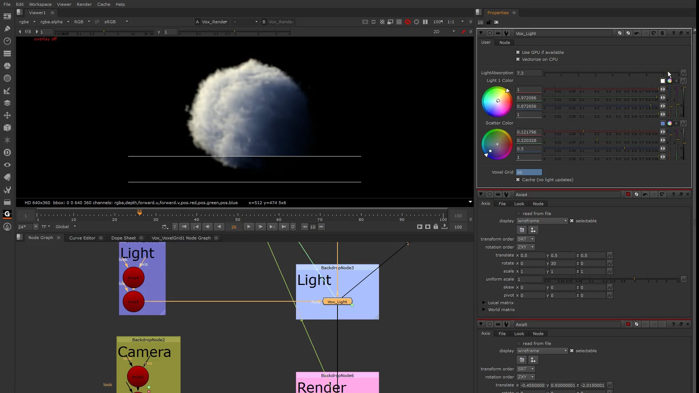Viewport: 699px width, 393px height.
Task: Click the Light 1 Color white swatch
Action: (663, 81)
